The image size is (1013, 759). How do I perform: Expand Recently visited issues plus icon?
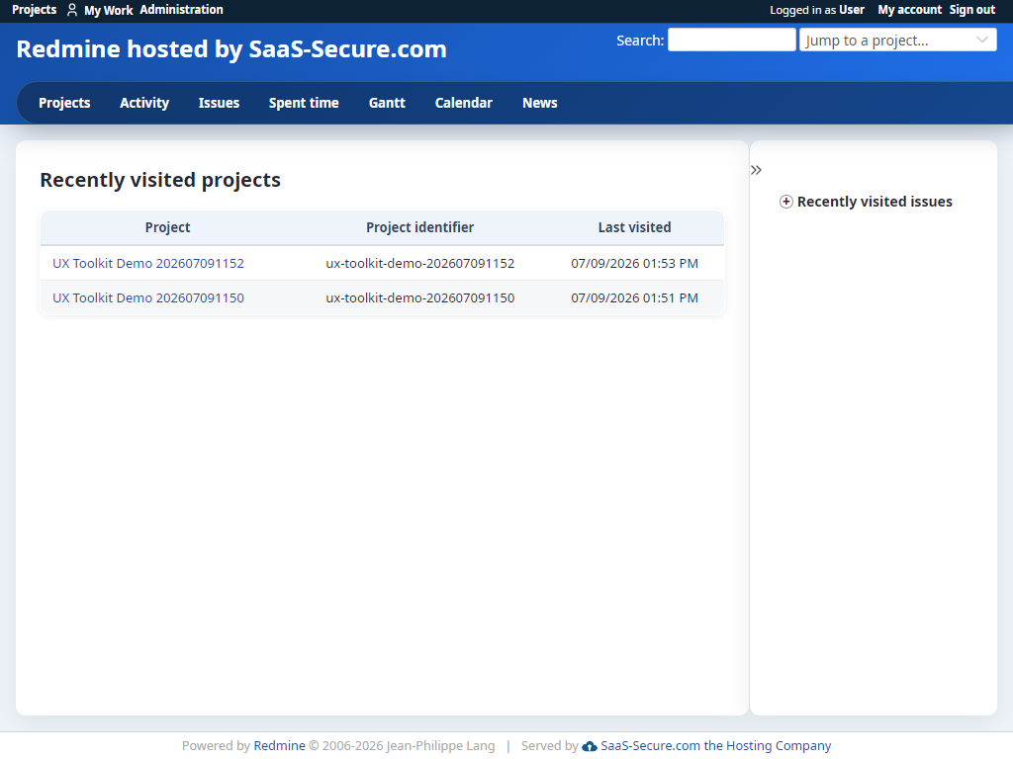786,202
